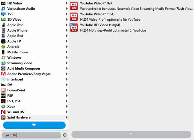Click the Windows flag icon
Image resolution: width=194 pixels, height=140 pixels.
(3, 57)
